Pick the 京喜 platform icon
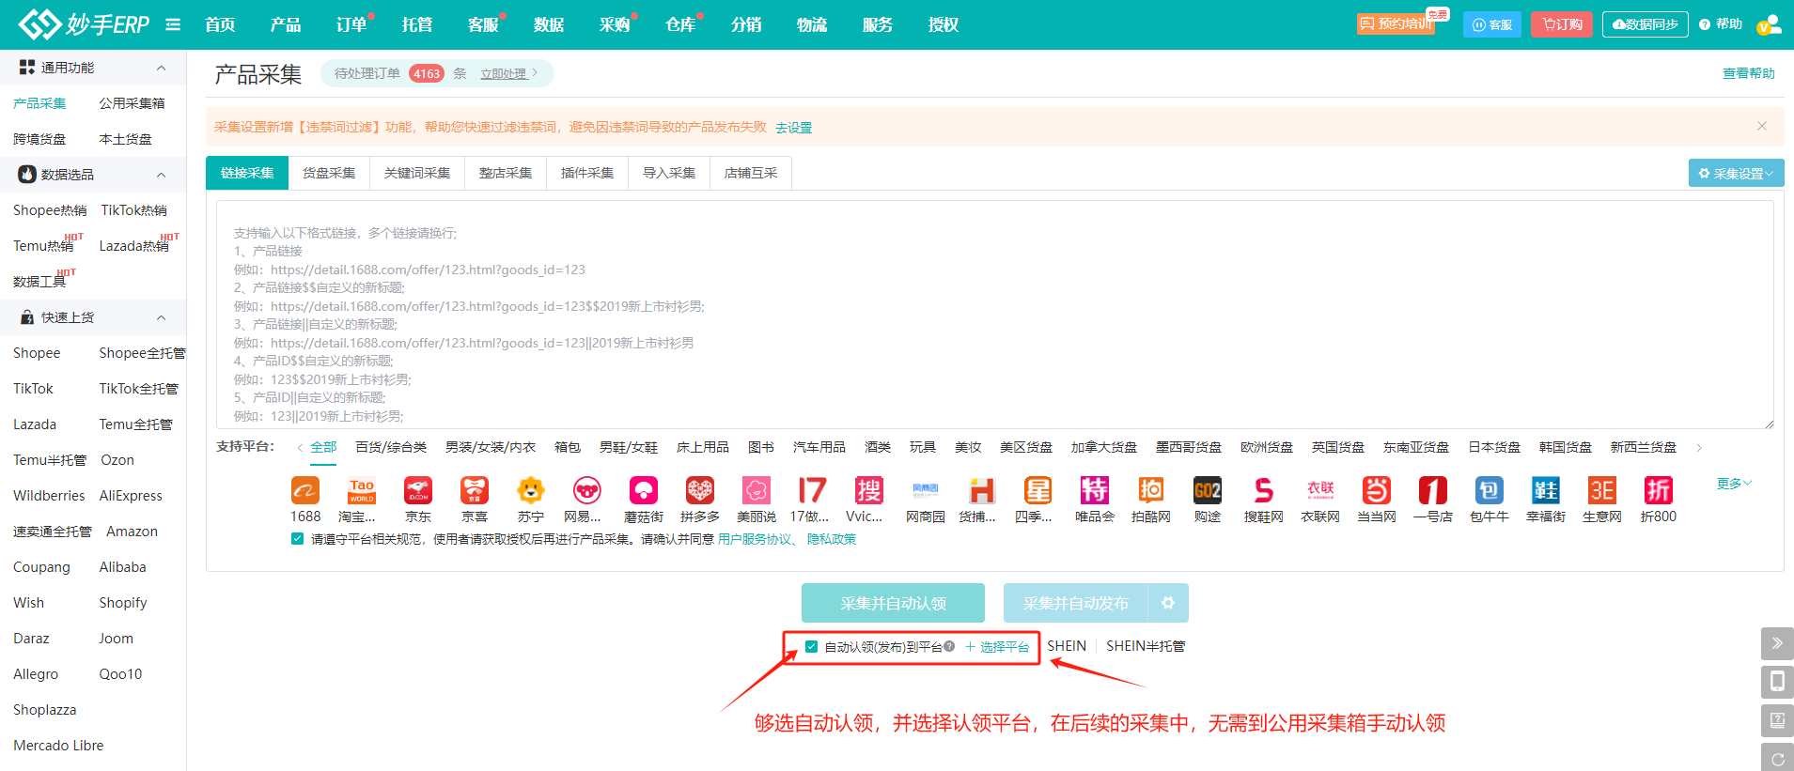The width and height of the screenshot is (1794, 771). tap(475, 490)
